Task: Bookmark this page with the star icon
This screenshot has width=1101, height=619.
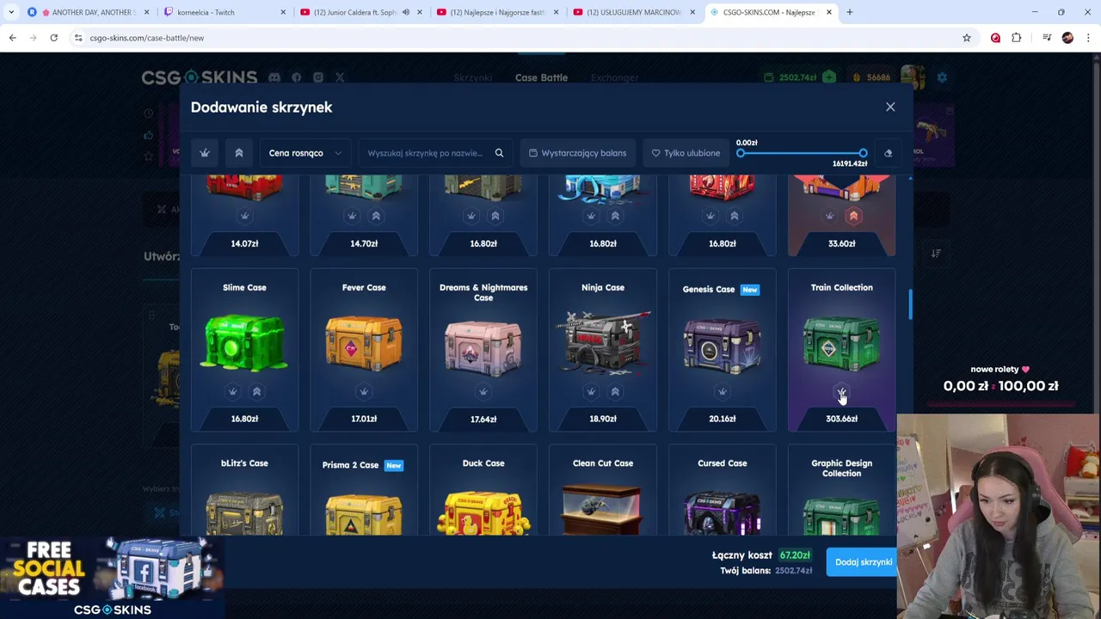Action: (967, 38)
